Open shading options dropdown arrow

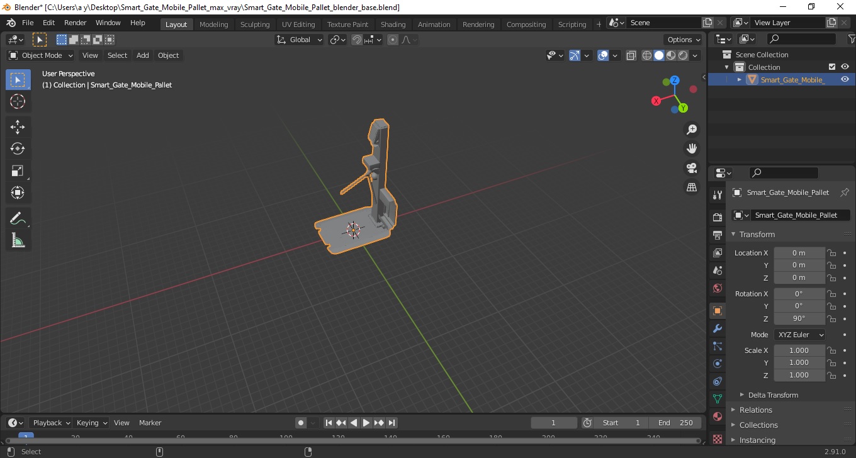pos(695,55)
